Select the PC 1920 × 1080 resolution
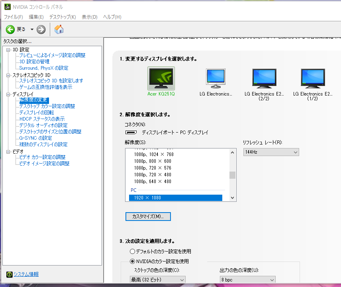This screenshot has width=341, height=287. point(176,198)
